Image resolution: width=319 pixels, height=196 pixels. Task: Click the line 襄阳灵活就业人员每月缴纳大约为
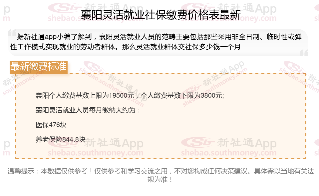(x=88, y=110)
